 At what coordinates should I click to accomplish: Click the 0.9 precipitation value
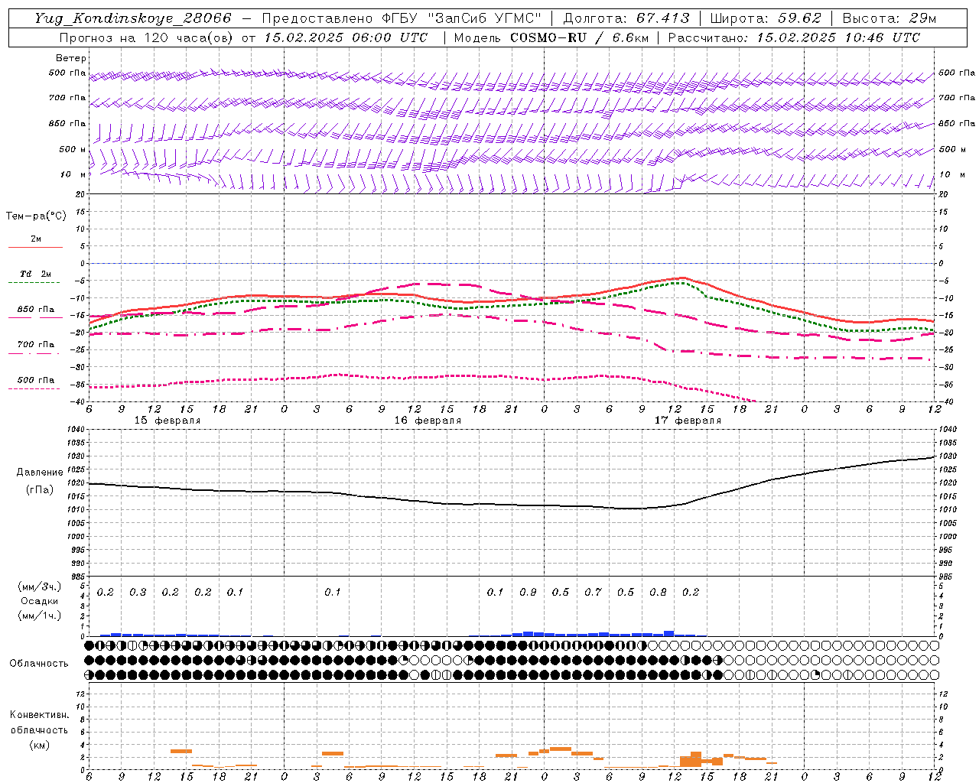pyautogui.click(x=528, y=592)
